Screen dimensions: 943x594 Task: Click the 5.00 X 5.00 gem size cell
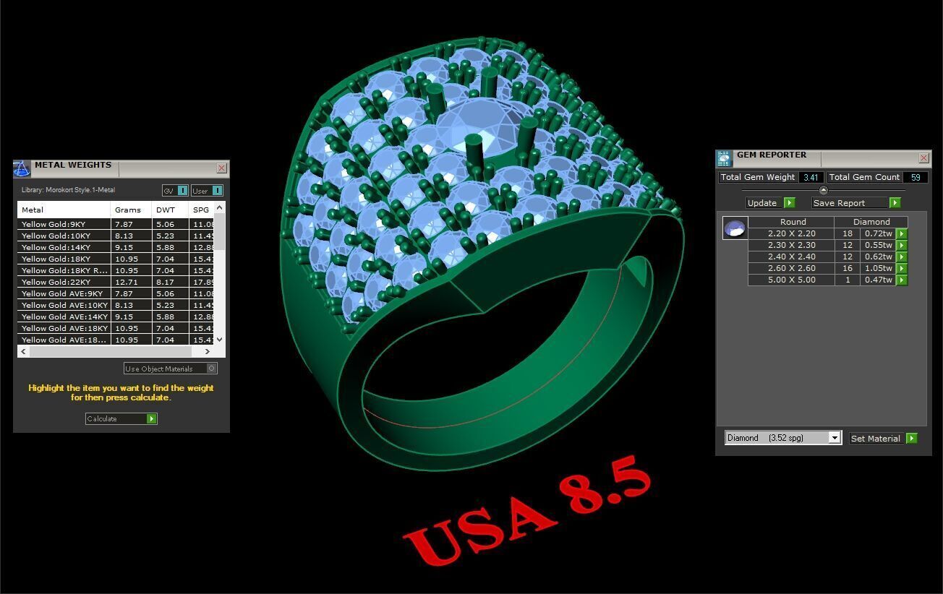coord(791,280)
